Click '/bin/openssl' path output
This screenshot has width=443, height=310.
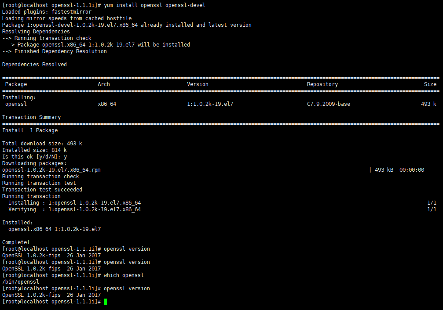point(21,281)
